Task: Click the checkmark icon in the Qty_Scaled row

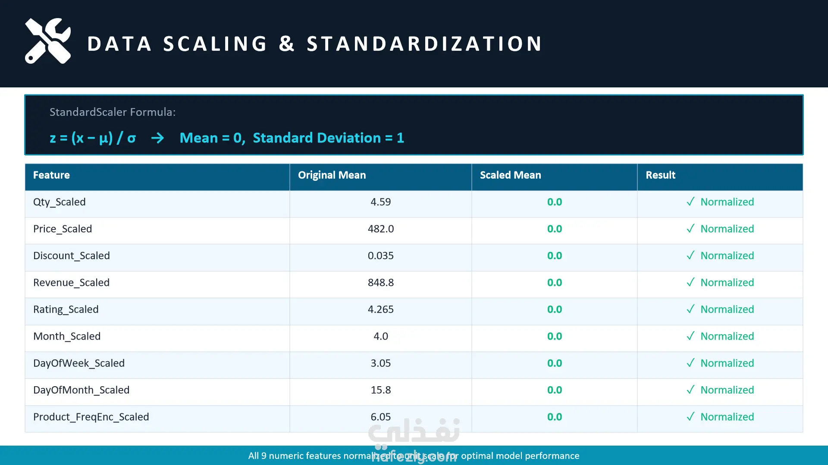Action: [690, 201]
